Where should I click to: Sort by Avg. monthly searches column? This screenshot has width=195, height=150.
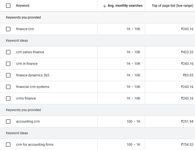pyautogui.click(x=125, y=6)
